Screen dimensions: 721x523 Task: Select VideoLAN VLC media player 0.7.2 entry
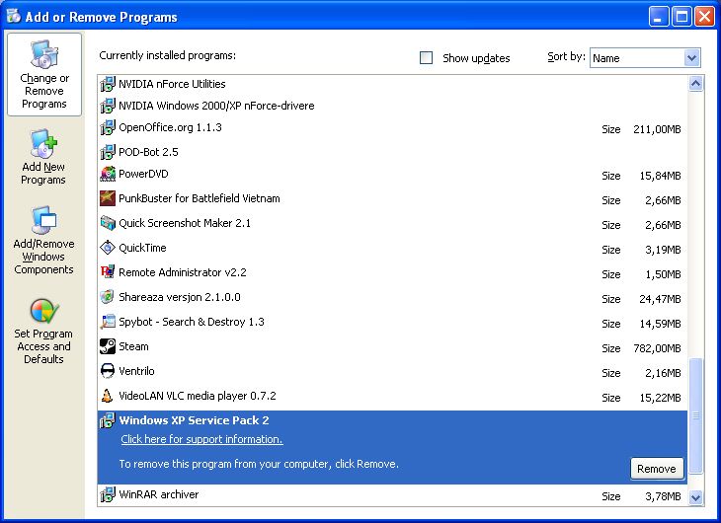click(392, 396)
